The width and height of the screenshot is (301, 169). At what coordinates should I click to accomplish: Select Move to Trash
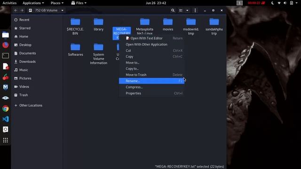pyautogui.click(x=151, y=75)
